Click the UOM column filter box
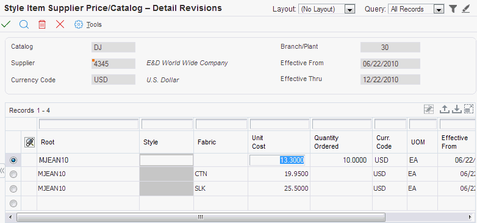The width and height of the screenshot is (477, 223). [423, 124]
